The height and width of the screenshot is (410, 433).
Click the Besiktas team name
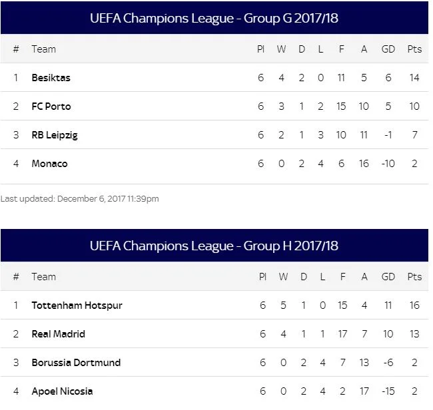[51, 78]
